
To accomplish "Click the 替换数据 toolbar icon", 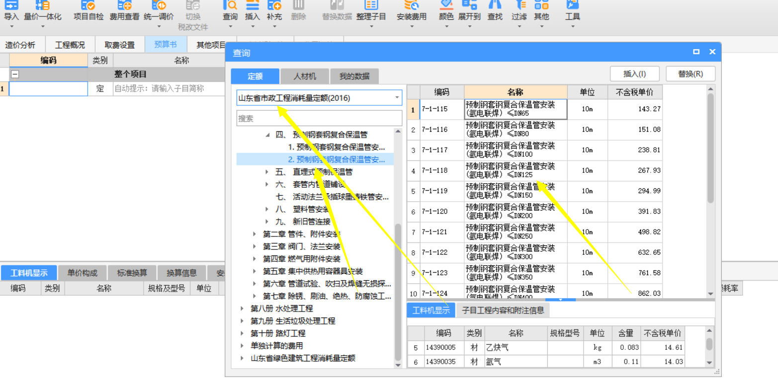I will coord(337,11).
